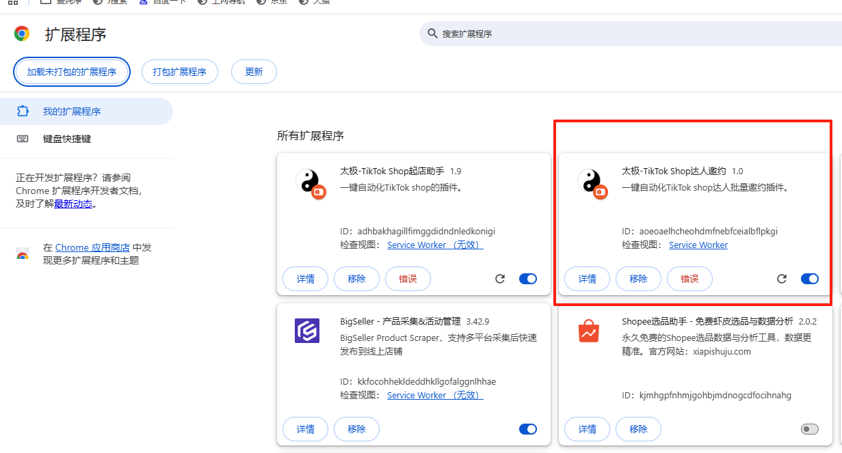
Task: Click the Shopee选品助手 shopping bag icon
Action: pyautogui.click(x=588, y=331)
